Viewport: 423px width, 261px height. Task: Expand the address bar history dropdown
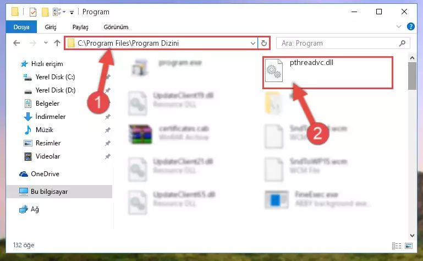[x=253, y=44]
